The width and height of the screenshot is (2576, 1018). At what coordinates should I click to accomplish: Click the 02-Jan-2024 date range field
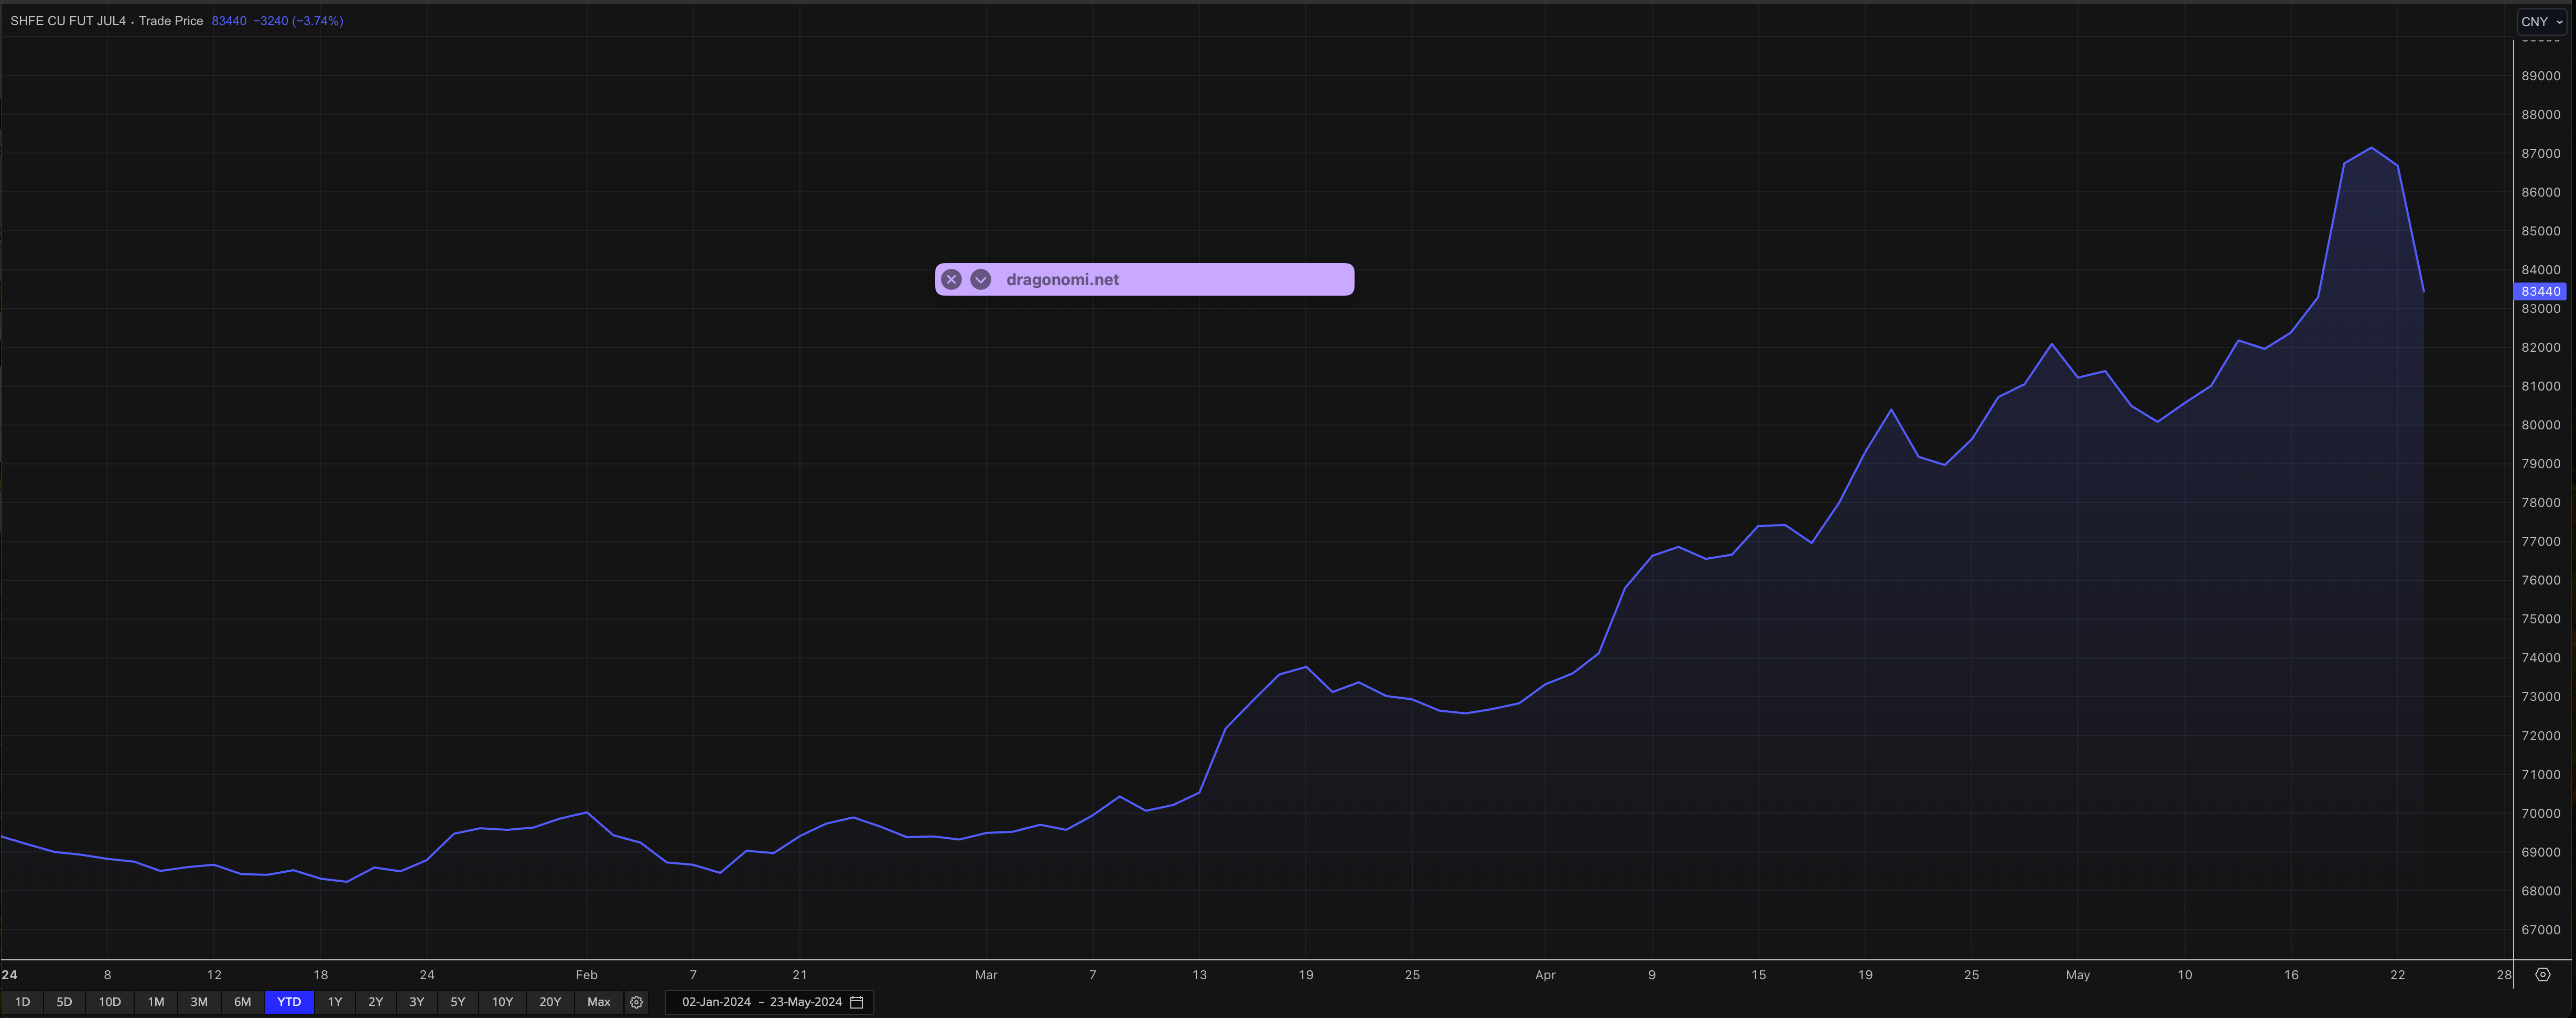[x=716, y=1002]
